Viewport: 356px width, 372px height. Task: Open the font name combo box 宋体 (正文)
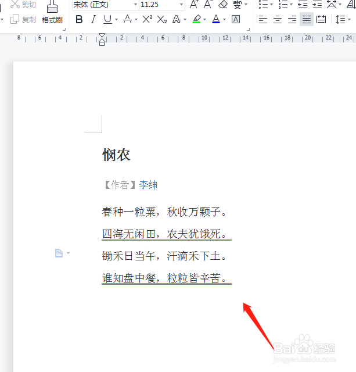click(x=105, y=5)
